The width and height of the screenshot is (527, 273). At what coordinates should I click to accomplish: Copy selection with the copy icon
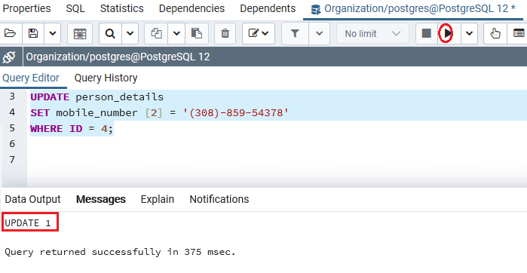point(156,33)
